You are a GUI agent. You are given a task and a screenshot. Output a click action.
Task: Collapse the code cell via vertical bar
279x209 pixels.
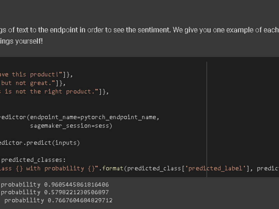click(207, 117)
